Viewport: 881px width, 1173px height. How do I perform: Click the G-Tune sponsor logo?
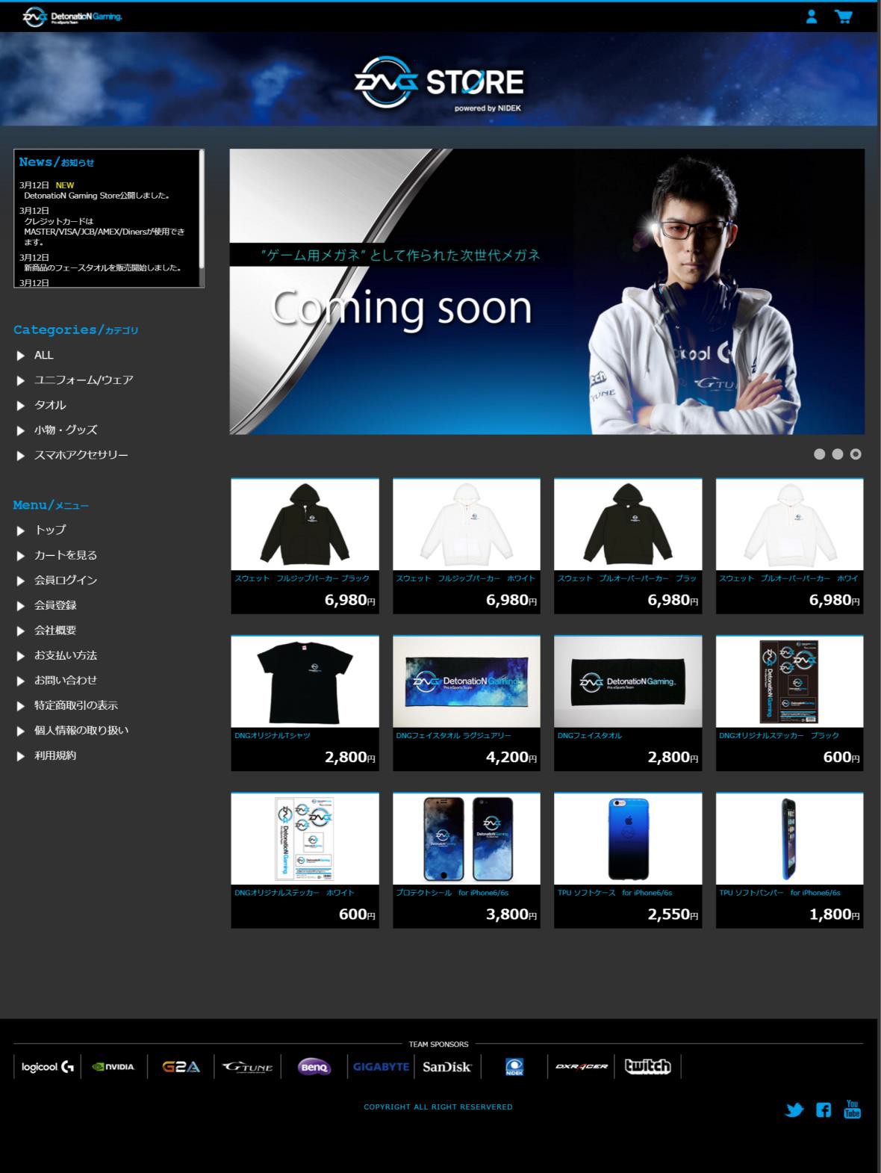coord(248,1067)
